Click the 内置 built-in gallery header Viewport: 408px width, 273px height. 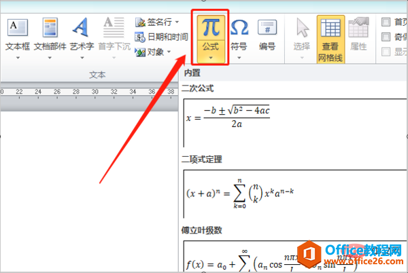coord(192,73)
